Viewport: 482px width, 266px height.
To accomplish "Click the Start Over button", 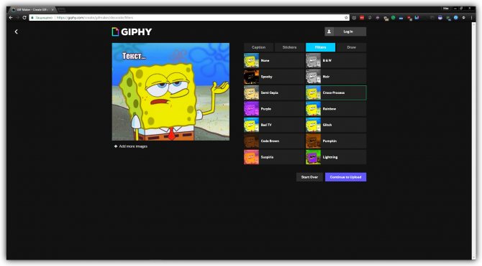I will (309, 177).
